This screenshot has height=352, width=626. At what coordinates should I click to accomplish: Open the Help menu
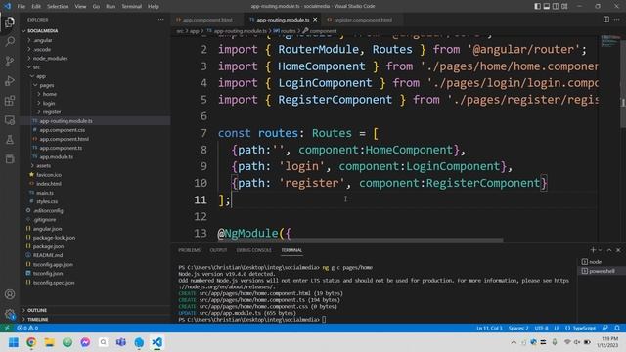[x=154, y=6]
